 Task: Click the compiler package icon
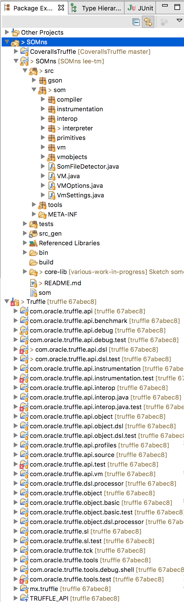[x=52, y=100]
